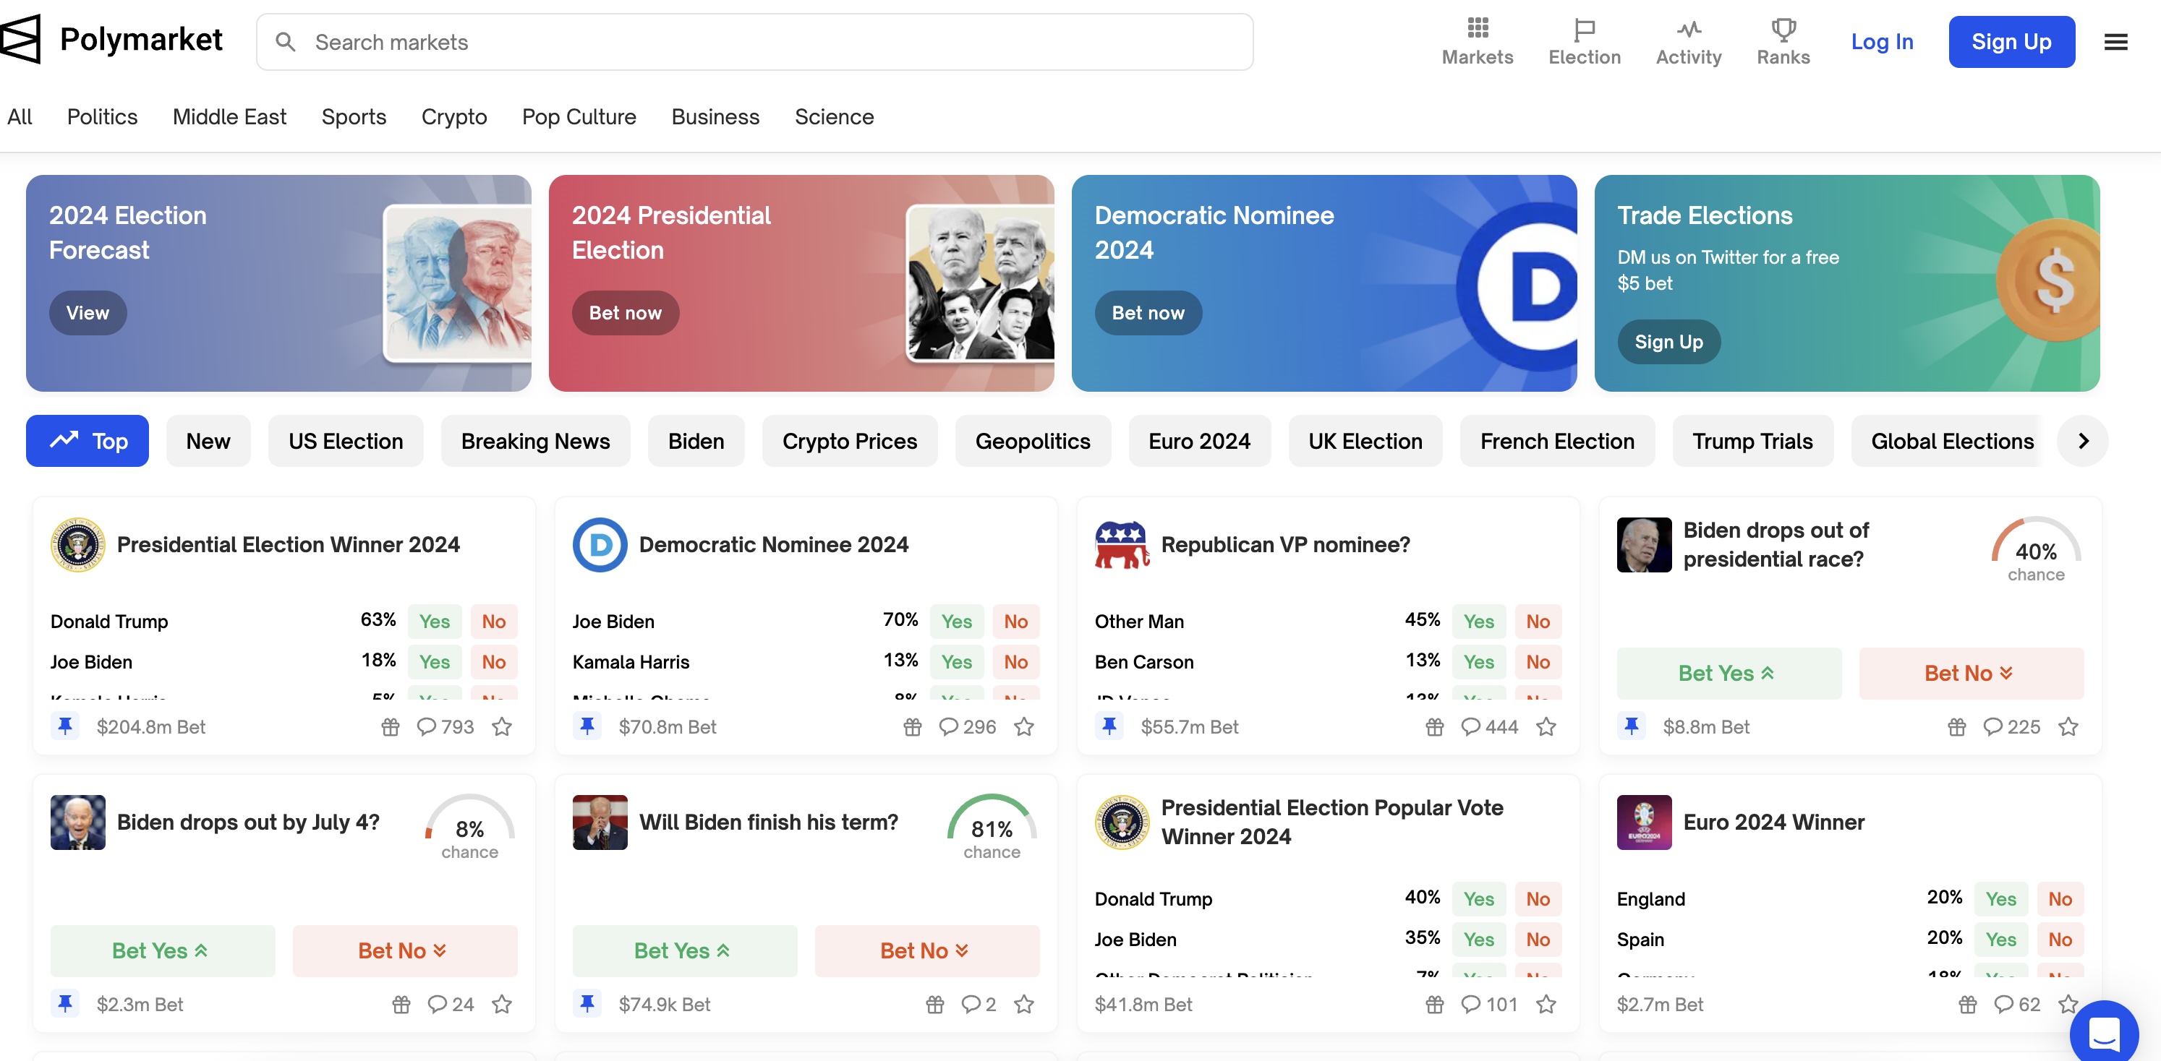This screenshot has width=2161, height=1061.
Task: Click Bet Yes on Will Biden finish his term
Action: [x=685, y=950]
